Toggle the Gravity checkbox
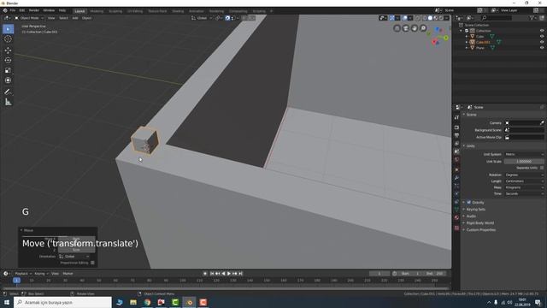Screen dimensions: 547x308 [469, 203]
